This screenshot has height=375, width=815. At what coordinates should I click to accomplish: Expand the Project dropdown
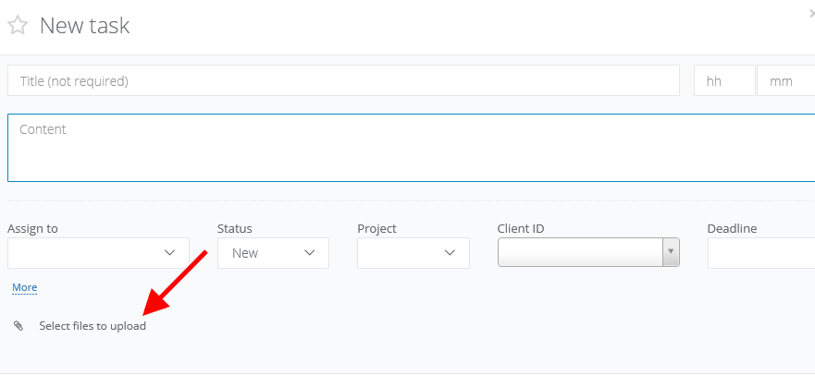[x=413, y=253]
